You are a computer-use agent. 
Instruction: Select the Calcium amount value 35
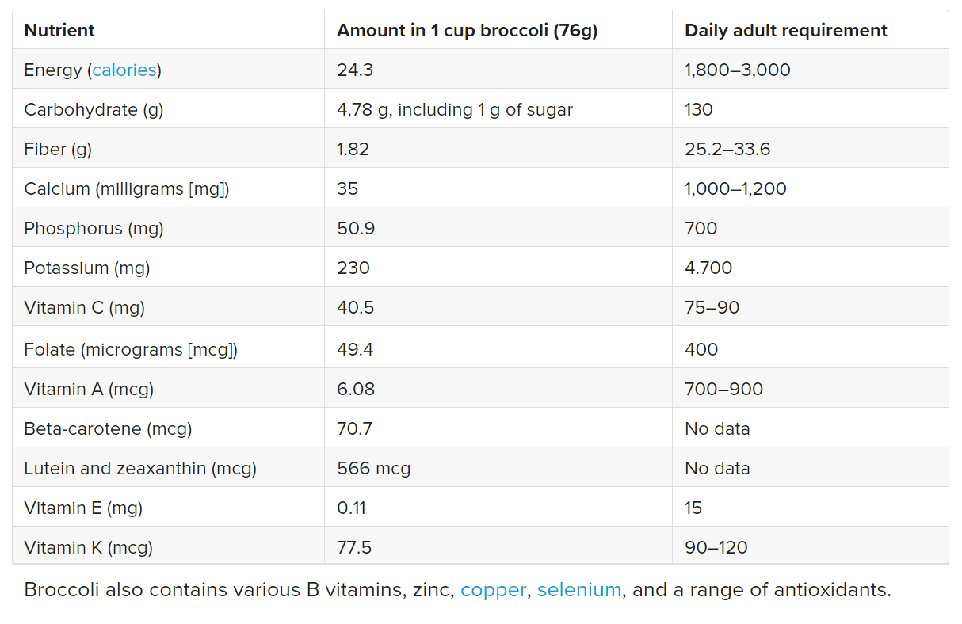click(x=347, y=188)
